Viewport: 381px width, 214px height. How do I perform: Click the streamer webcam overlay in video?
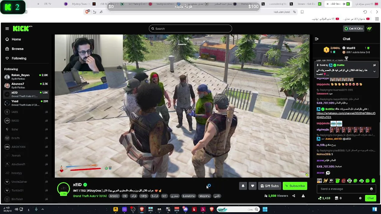[89, 53]
